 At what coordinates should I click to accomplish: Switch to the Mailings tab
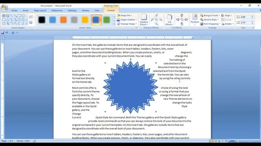point(72,11)
